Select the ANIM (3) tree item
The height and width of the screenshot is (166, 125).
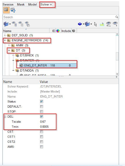coord(22,45)
